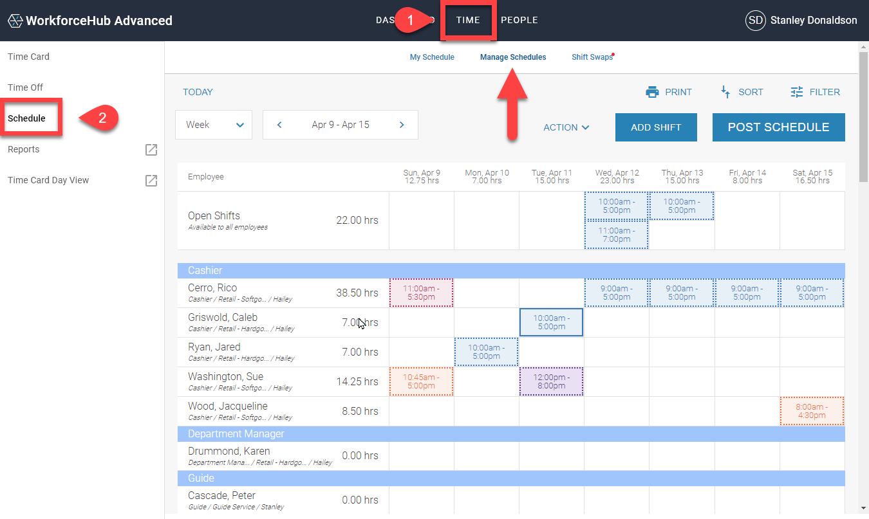Open Reports via its external-link icon
The height and width of the screenshot is (519, 869).
pos(151,149)
